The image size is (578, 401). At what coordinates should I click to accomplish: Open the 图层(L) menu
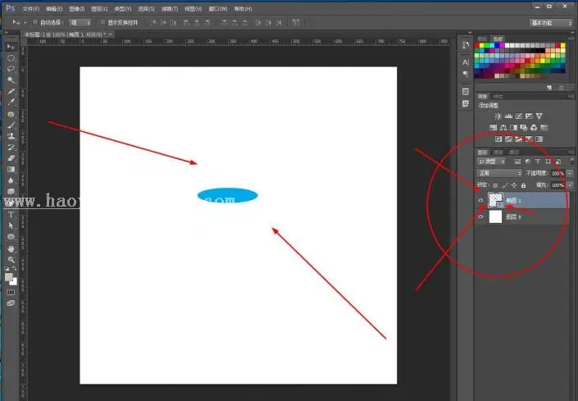coord(99,8)
